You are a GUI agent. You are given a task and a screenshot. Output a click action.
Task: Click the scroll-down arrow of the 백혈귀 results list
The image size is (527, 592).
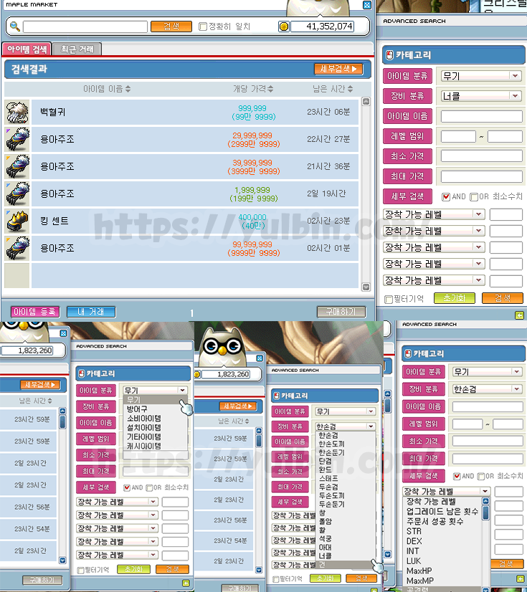[366, 287]
